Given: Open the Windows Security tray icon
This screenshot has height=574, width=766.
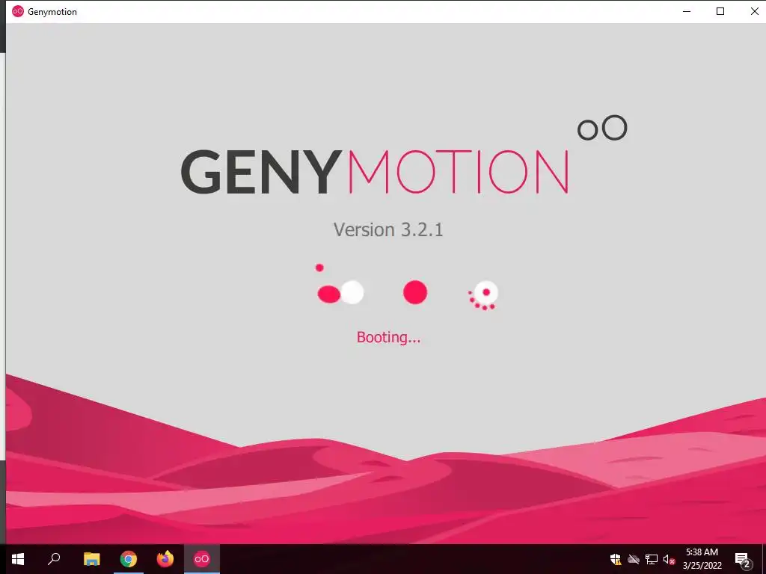Looking at the screenshot, I should [x=616, y=559].
